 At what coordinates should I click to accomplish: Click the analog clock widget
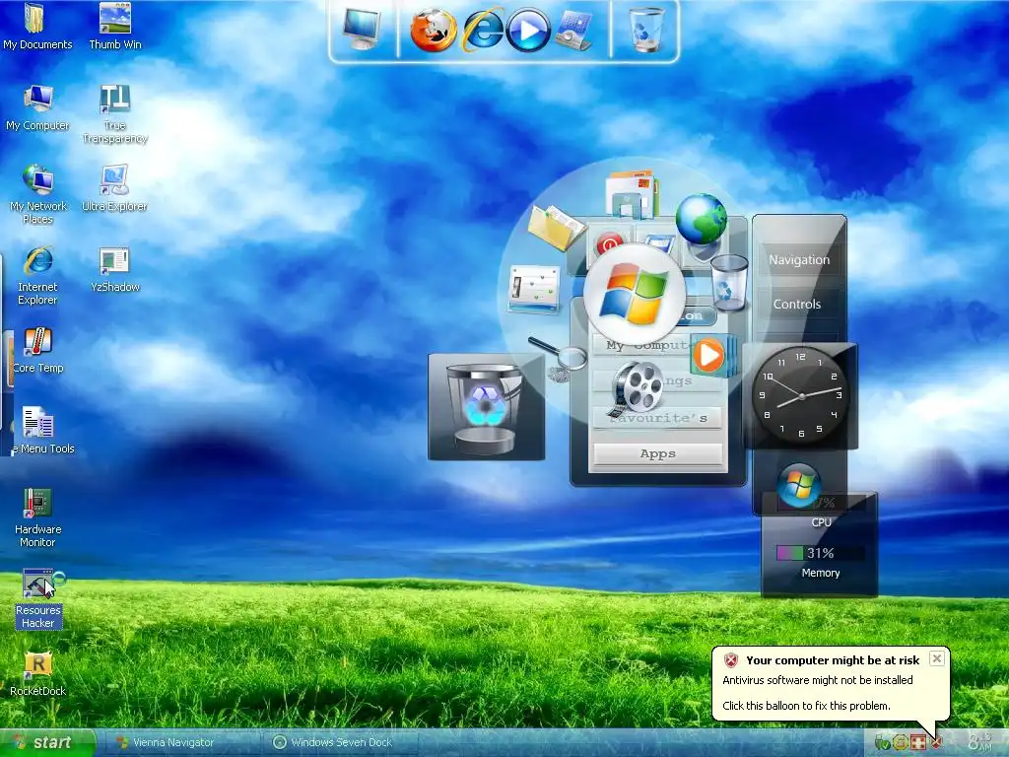coord(800,396)
